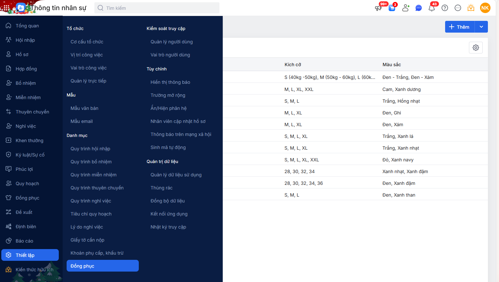499x282 pixels.
Task: Click the Màu sắc column header
Action: (x=392, y=65)
